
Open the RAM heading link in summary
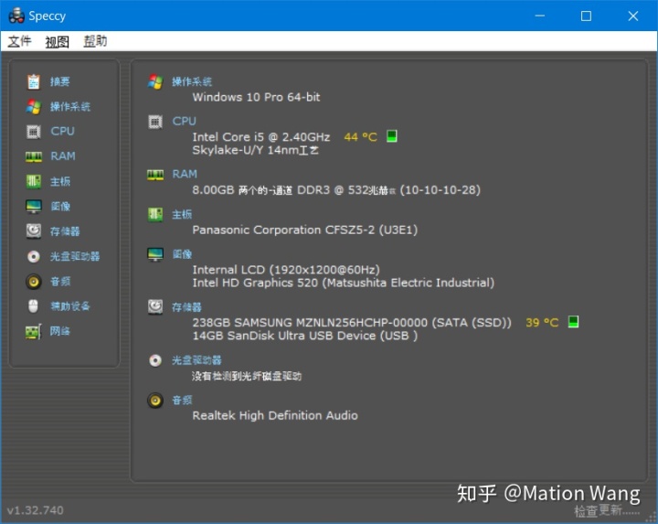[x=185, y=175]
